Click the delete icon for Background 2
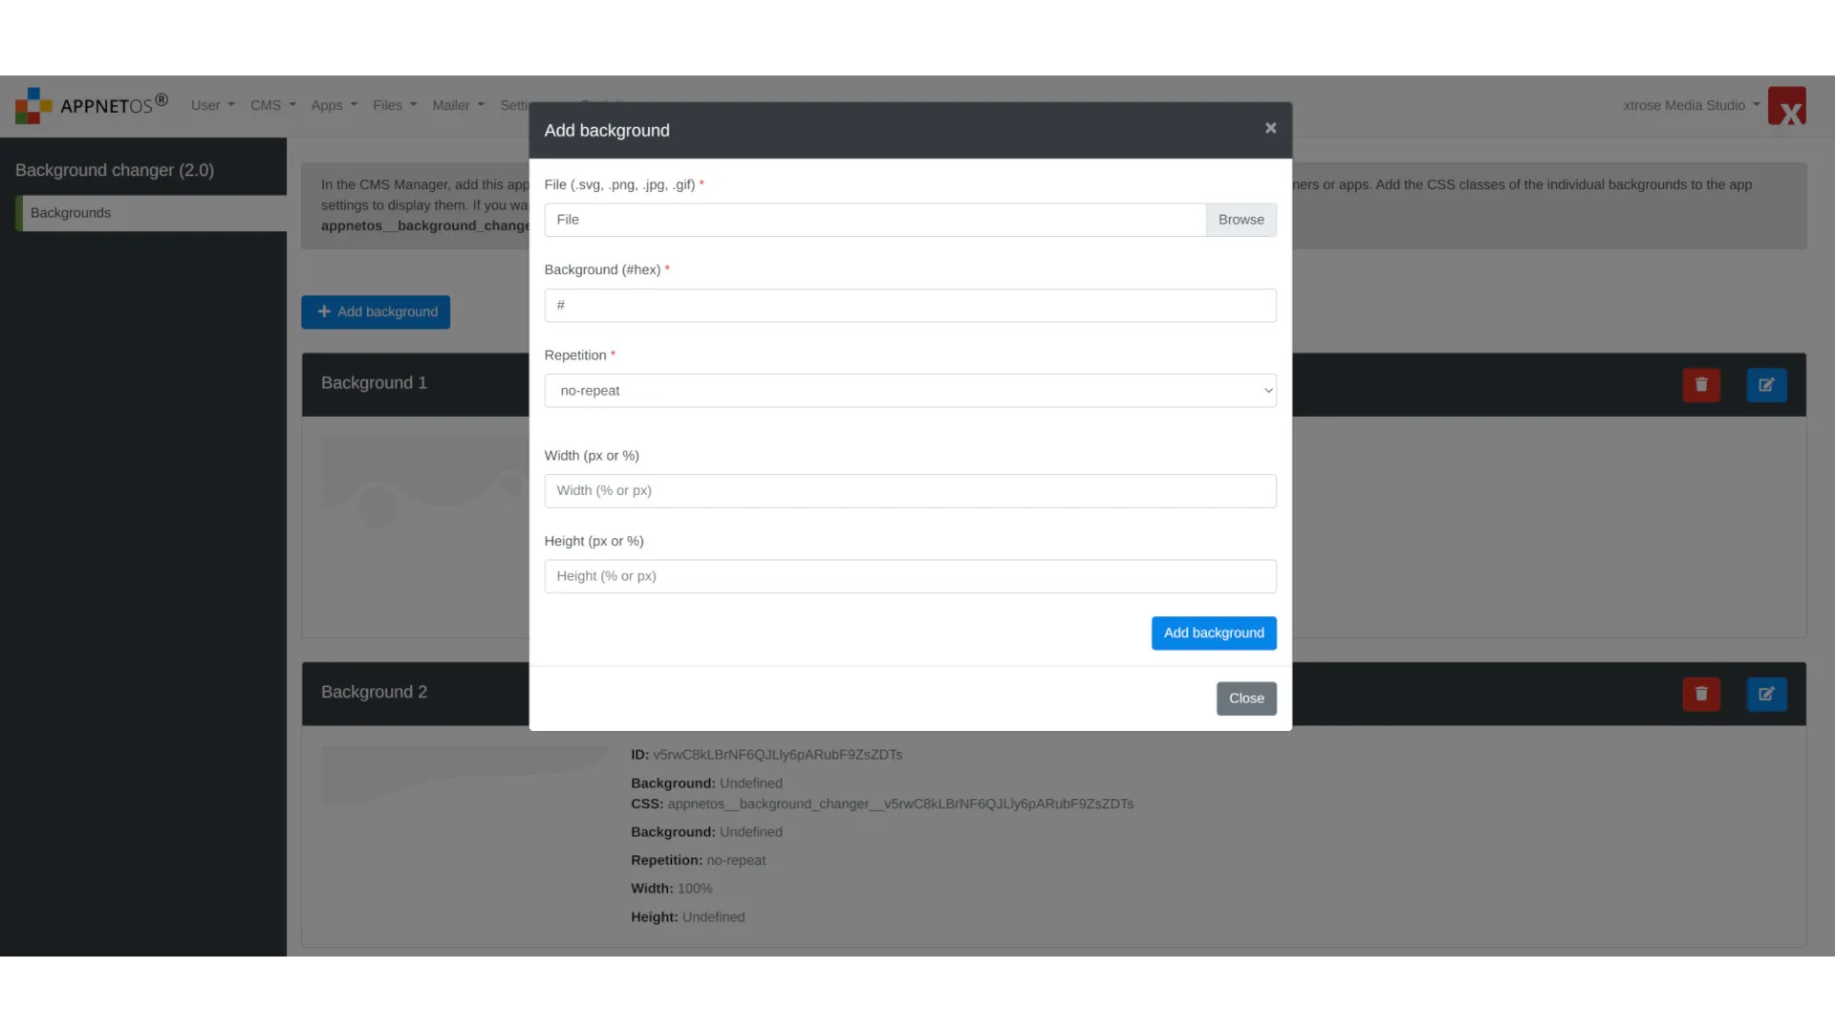This screenshot has height=1032, width=1835. [x=1701, y=693]
